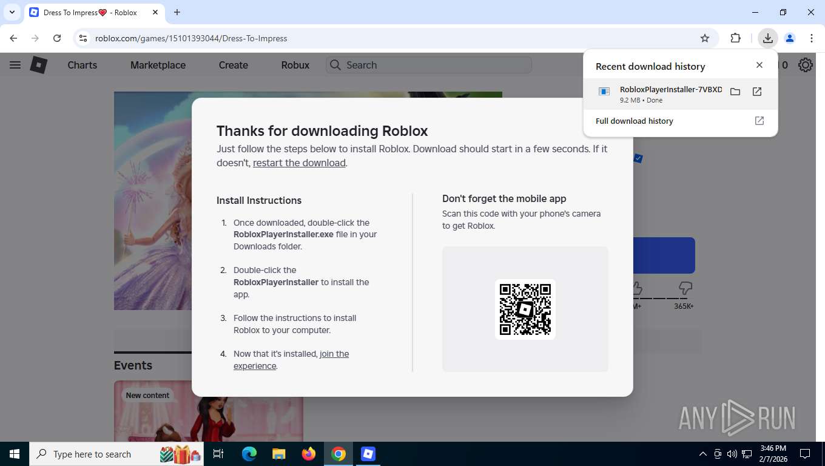The width and height of the screenshot is (825, 466).
Task: Open Chrome three-dot menu
Action: 812,38
